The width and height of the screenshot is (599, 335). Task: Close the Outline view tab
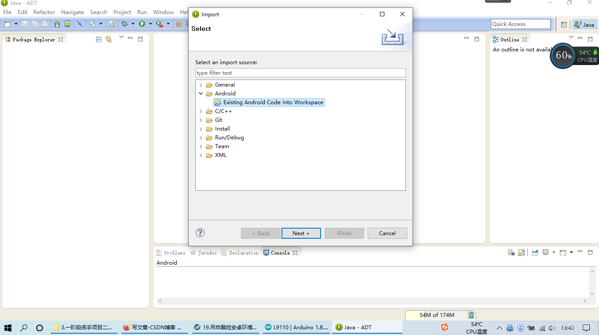pyautogui.click(x=525, y=39)
